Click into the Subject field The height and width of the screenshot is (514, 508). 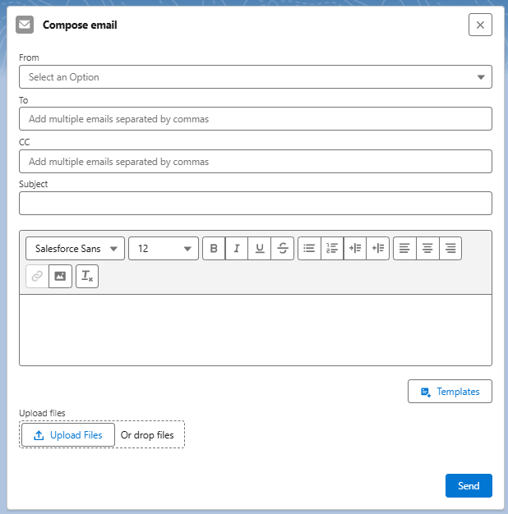click(256, 204)
